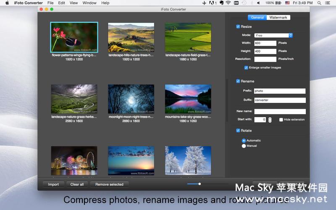Select the ocean sunset thumbnail
Viewport: 336px width, 210px height.
[x=131, y=161]
